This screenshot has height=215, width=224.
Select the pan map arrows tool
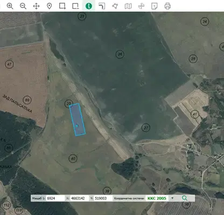(x=36, y=6)
